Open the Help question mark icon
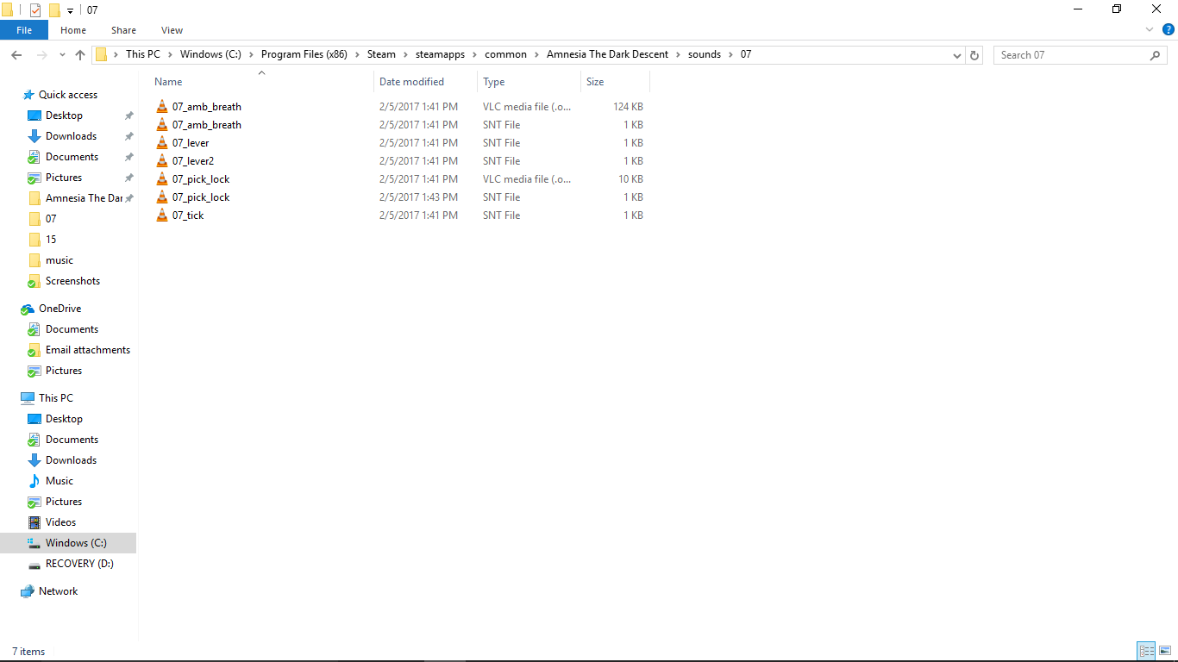The width and height of the screenshot is (1178, 662). coord(1168,29)
